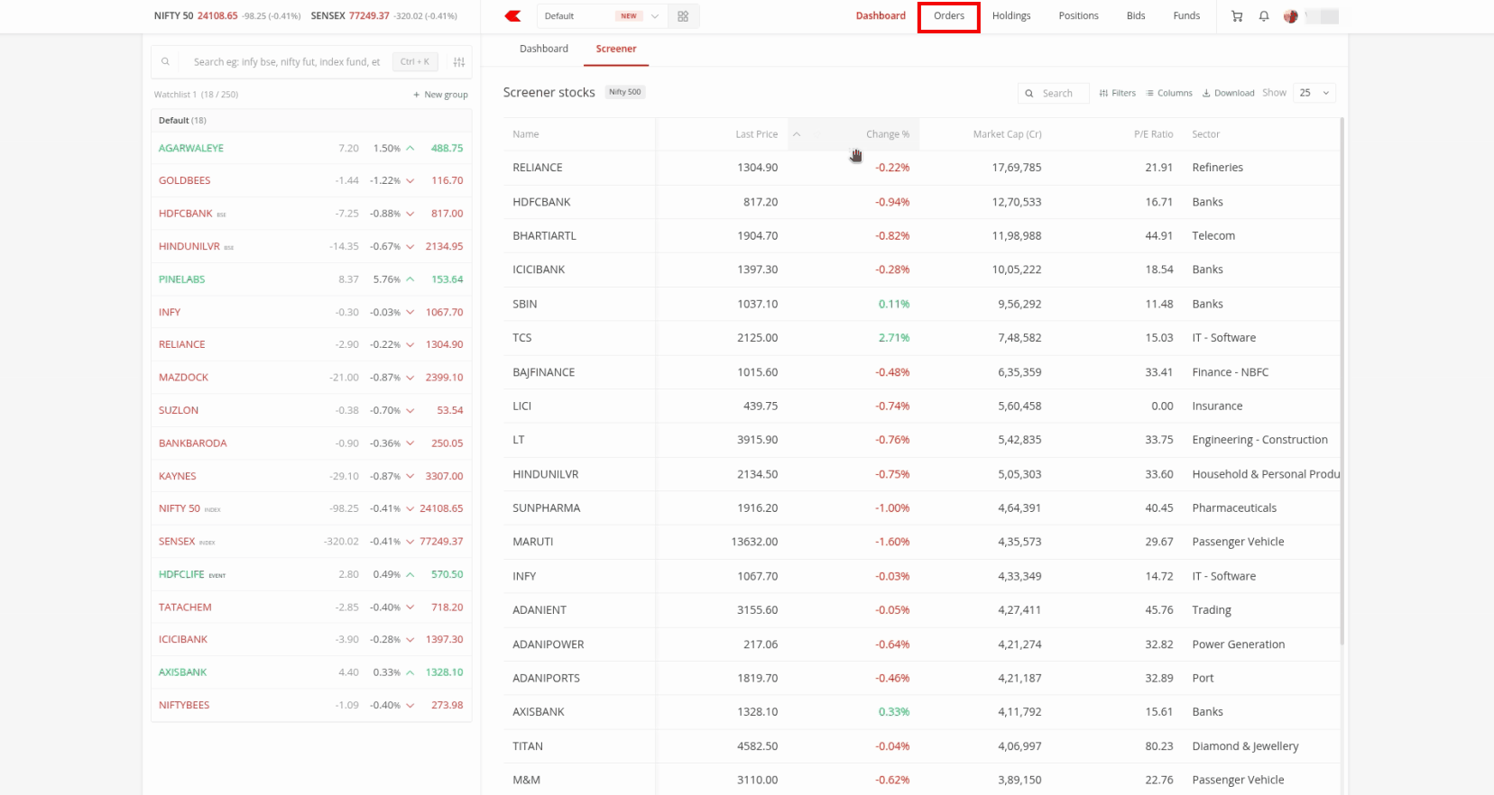This screenshot has height=795, width=1494.
Task: Open the user profile avatar
Action: 1291,16
